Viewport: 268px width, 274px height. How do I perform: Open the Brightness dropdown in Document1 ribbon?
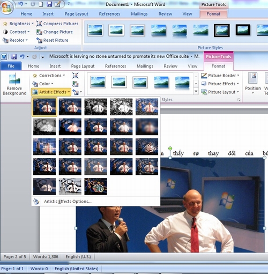pyautogui.click(x=18, y=24)
